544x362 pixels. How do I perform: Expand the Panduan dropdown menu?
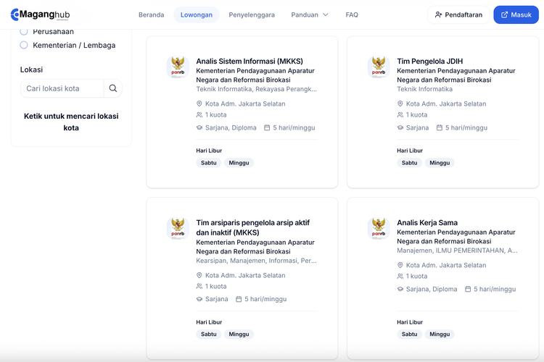click(x=310, y=15)
